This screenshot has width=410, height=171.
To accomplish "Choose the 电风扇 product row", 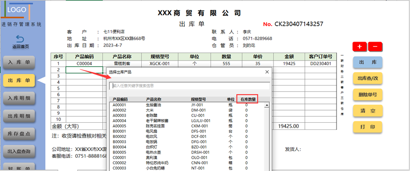I will pos(187,131).
